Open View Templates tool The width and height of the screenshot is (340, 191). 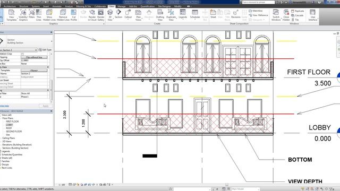11,15
